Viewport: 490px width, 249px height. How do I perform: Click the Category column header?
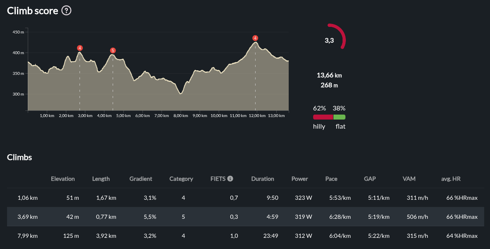(x=181, y=179)
